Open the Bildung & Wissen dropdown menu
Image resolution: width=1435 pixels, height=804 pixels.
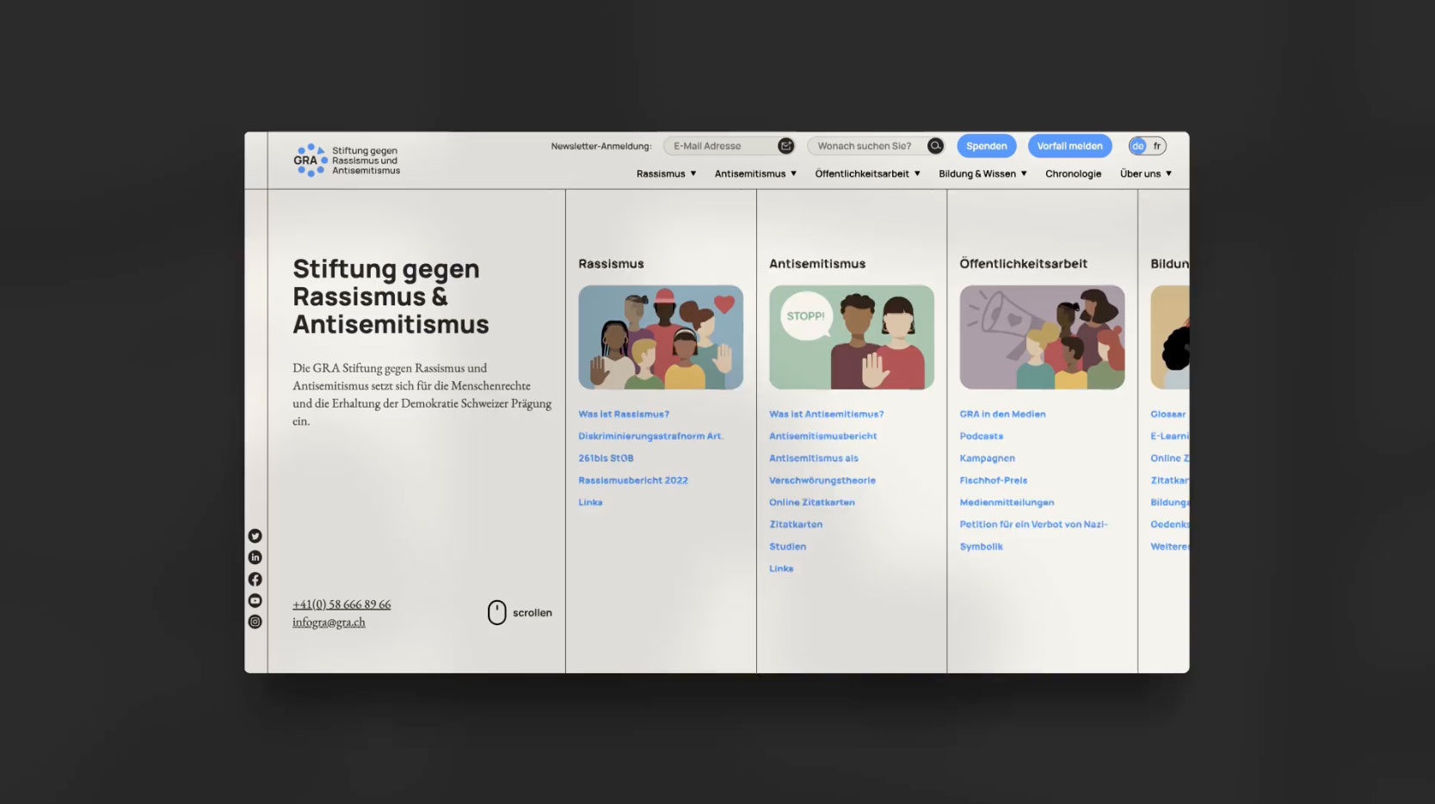pos(982,174)
